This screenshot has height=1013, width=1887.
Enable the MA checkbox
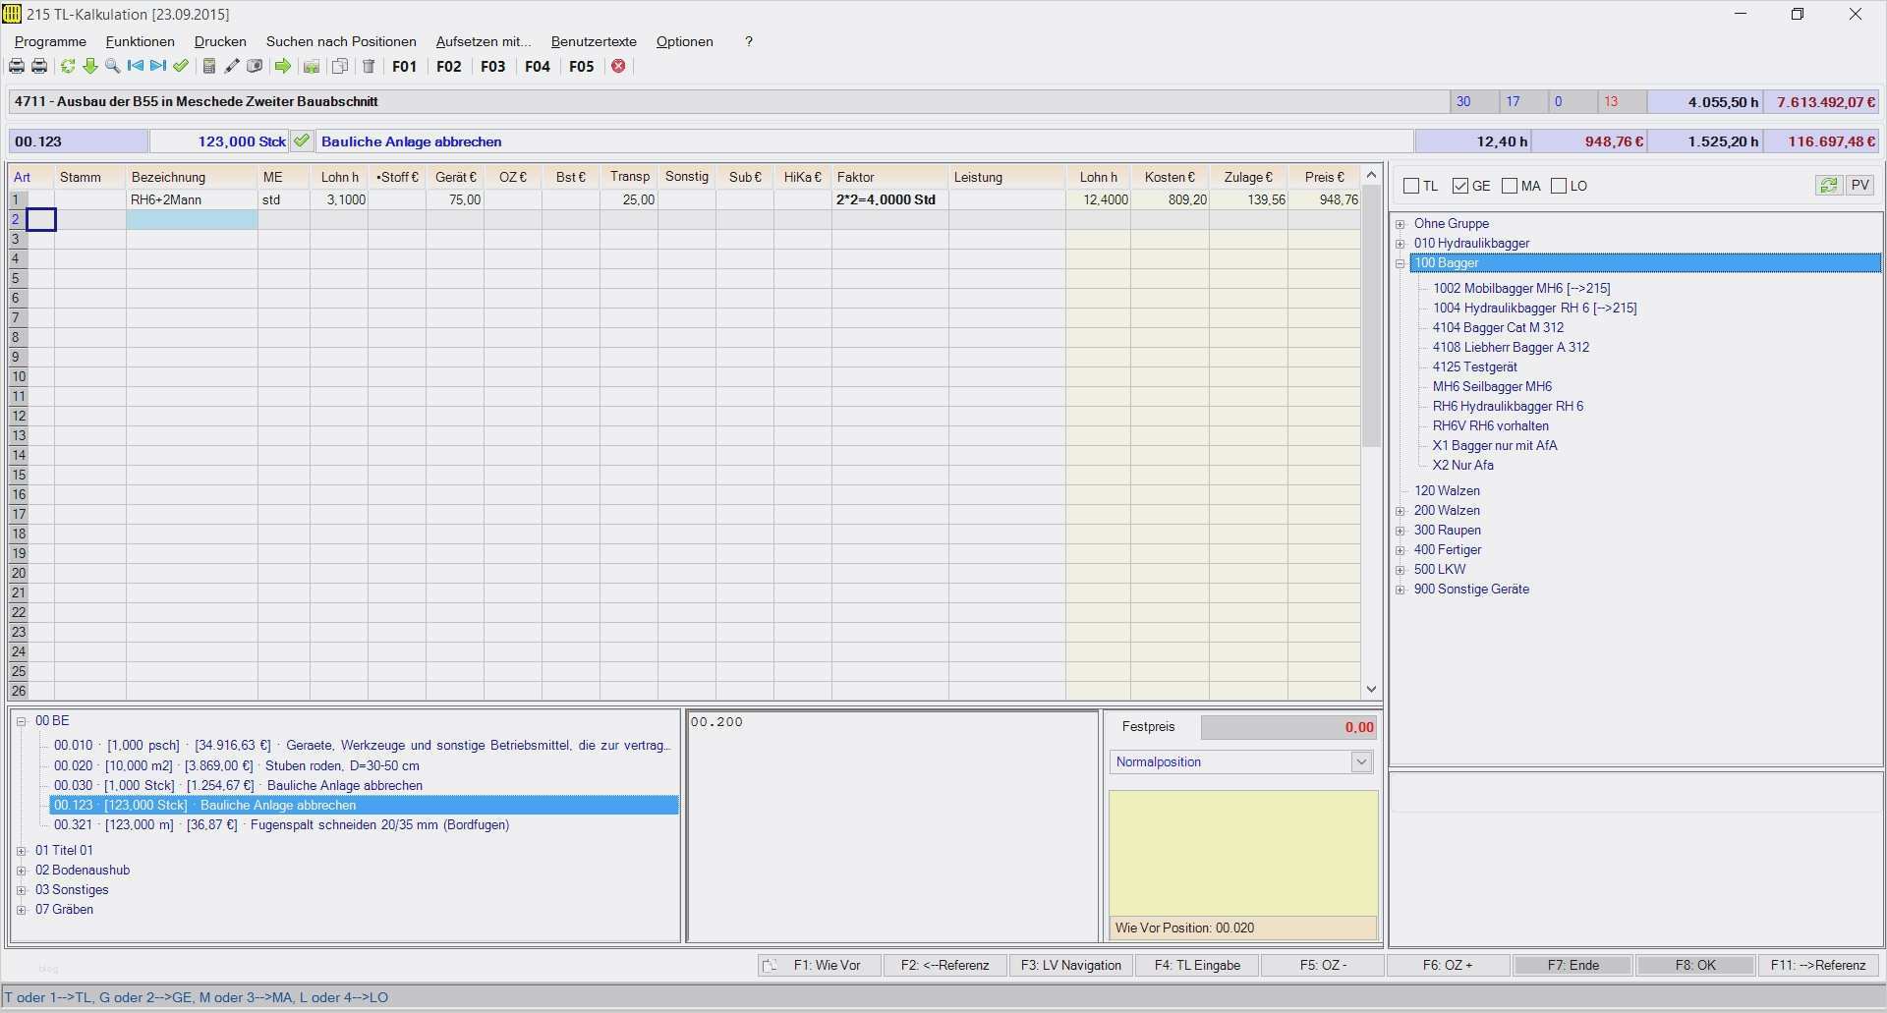tap(1511, 186)
